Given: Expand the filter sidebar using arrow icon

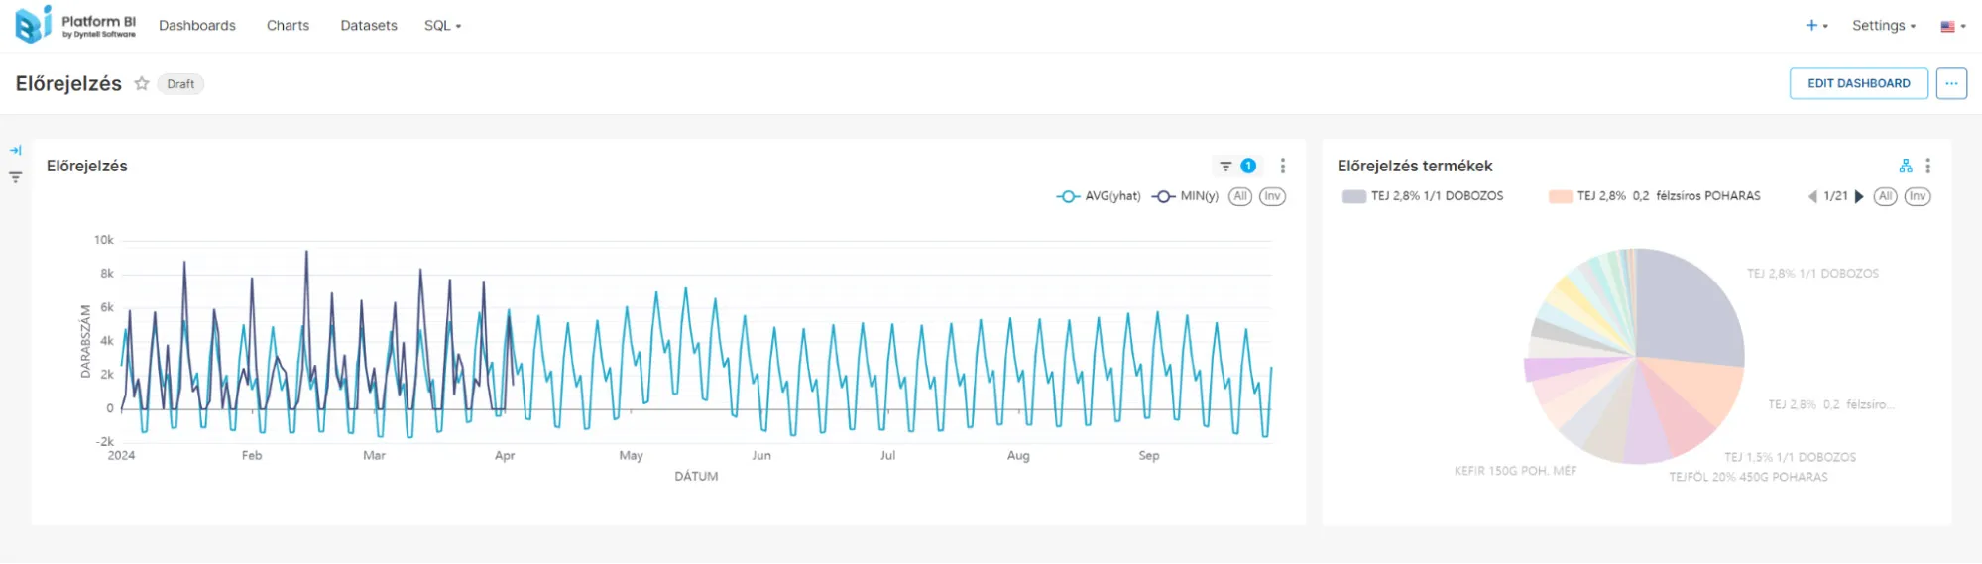Looking at the screenshot, I should (16, 151).
